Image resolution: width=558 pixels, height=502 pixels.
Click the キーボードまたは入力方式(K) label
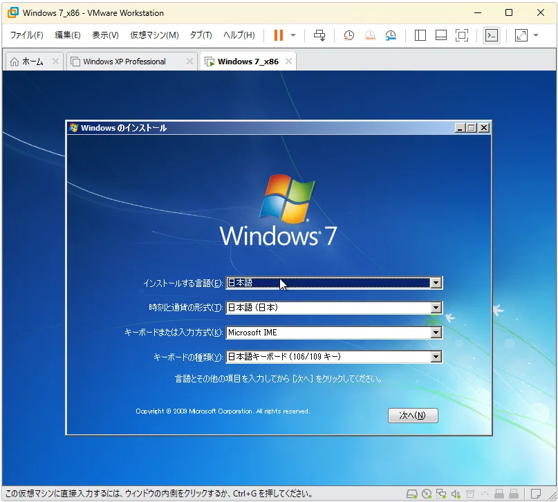(x=174, y=333)
